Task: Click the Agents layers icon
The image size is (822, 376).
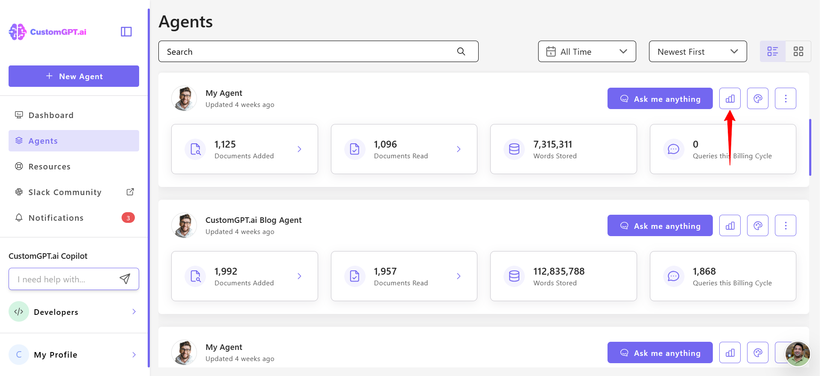Action: 19,140
